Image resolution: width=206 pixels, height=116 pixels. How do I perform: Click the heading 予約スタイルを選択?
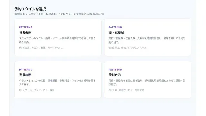pyautogui.click(x=30, y=9)
